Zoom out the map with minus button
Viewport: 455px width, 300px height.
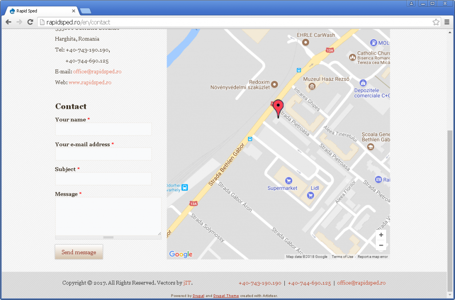(x=381, y=245)
